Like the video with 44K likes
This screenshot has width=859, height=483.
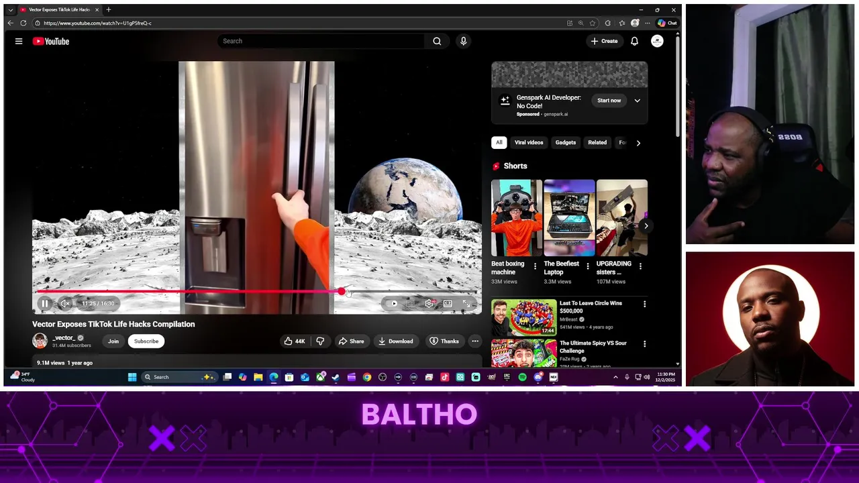(x=294, y=341)
